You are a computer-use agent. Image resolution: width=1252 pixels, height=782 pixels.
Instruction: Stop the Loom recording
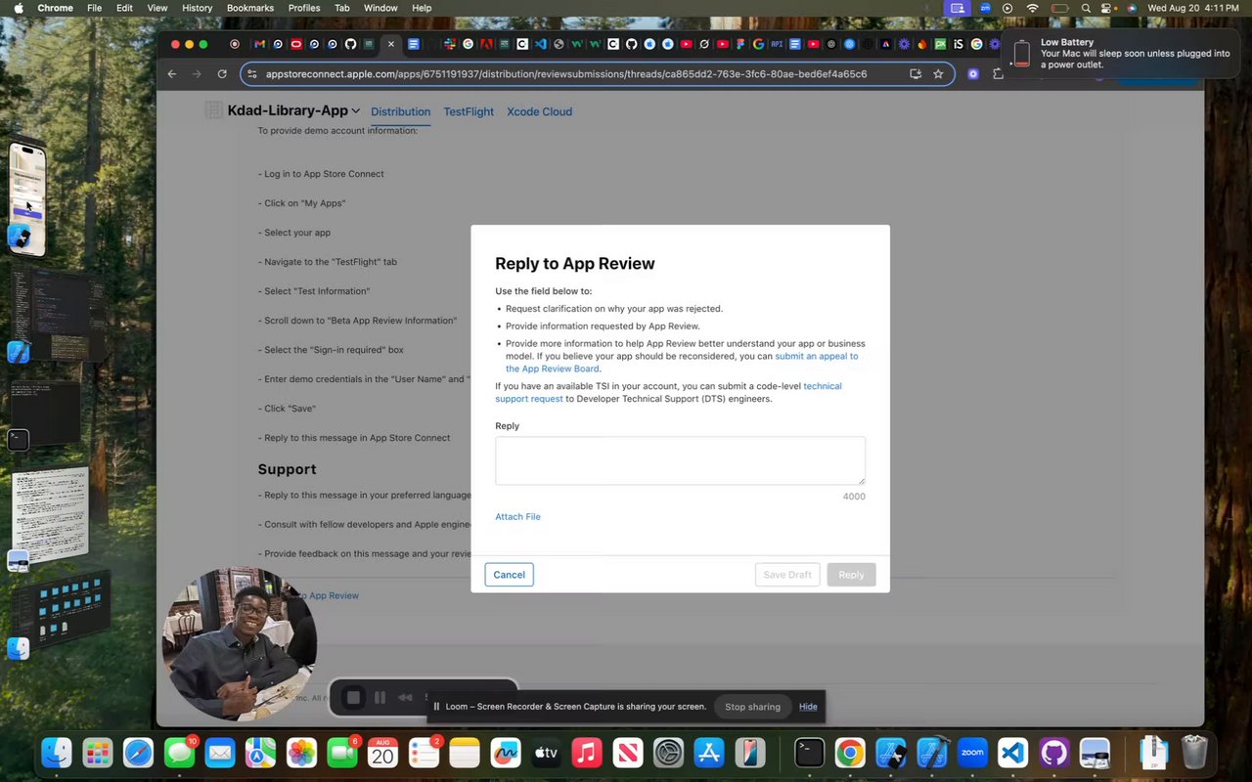354,697
